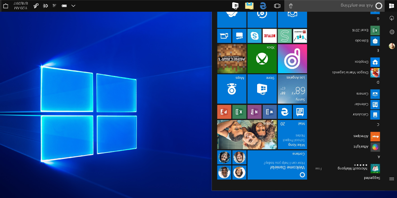Image resolution: width=397 pixels, height=198 pixels.
Task: Open the Cortana Welcome Daniela tile
Action: [x=277, y=165]
